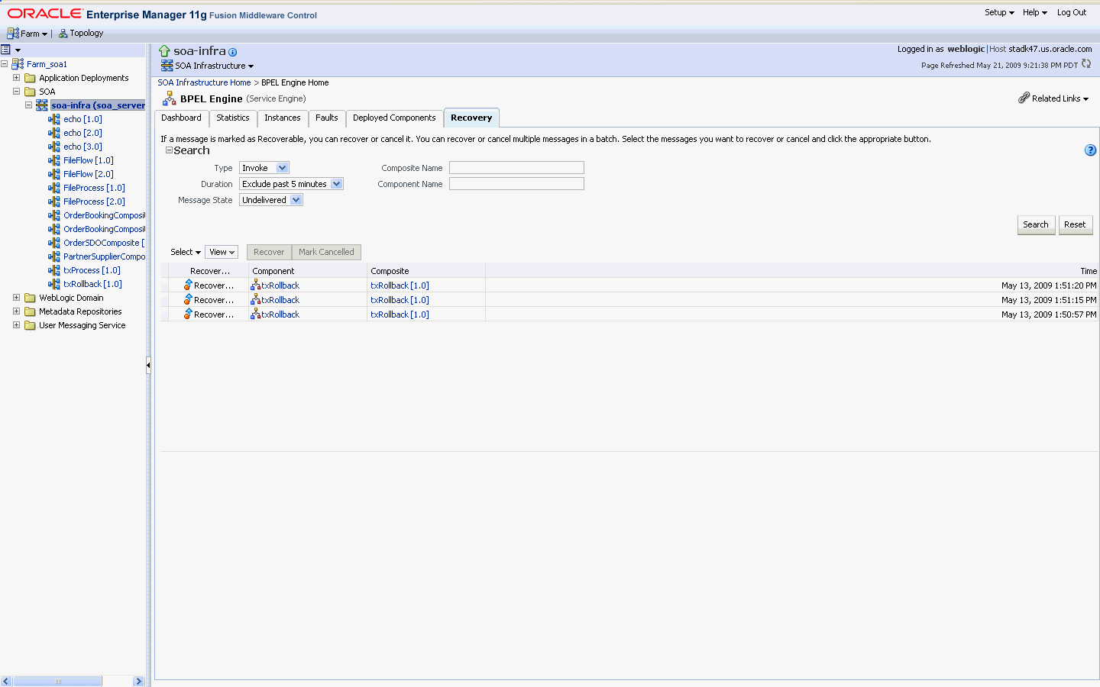Click the Search button
Image resolution: width=1100 pixels, height=687 pixels.
coord(1036,224)
